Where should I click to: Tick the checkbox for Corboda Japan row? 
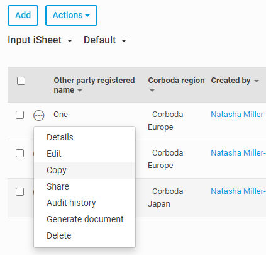20,191
